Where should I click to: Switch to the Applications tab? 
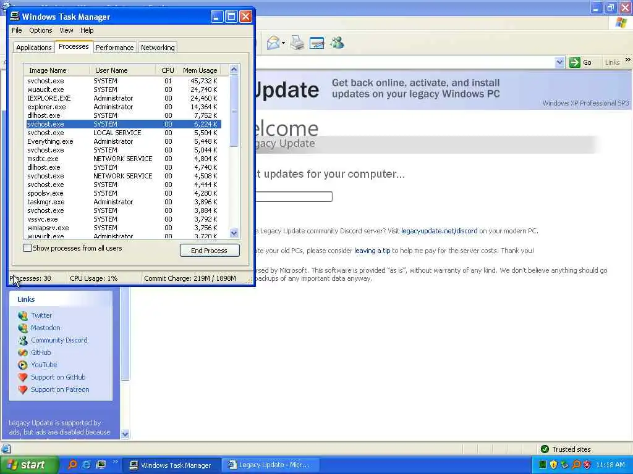point(34,48)
